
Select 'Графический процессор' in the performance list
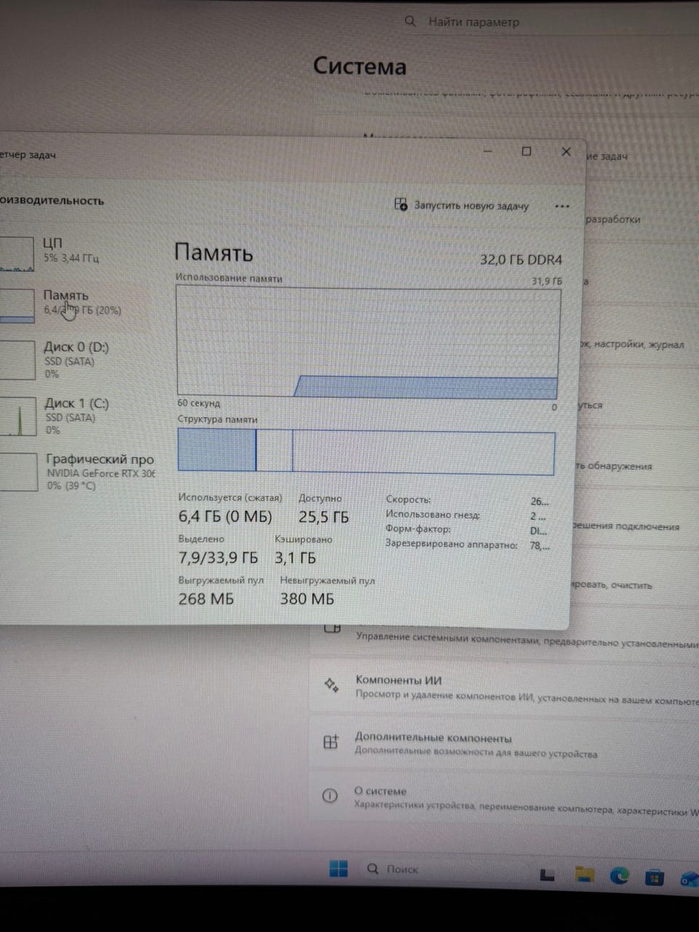pyautogui.click(x=78, y=472)
